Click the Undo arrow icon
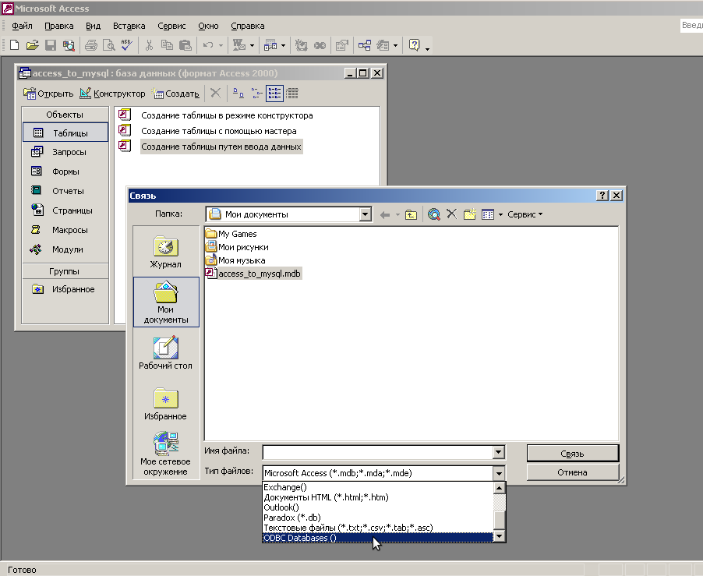703x576 pixels. point(208,45)
